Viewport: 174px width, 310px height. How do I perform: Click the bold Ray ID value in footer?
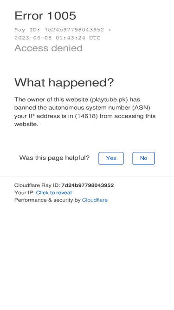coord(87,185)
